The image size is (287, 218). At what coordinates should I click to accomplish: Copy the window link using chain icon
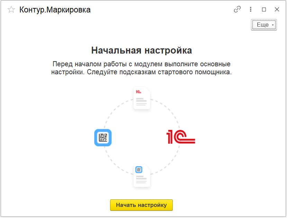pos(237,10)
